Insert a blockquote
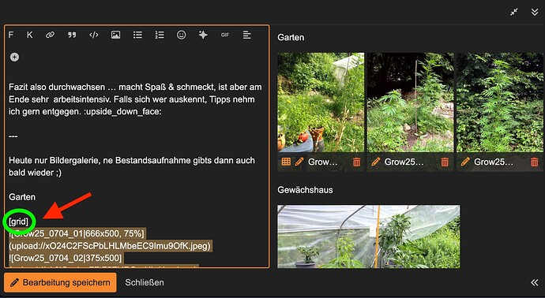Viewport: 545px width, 298px height. [72, 35]
